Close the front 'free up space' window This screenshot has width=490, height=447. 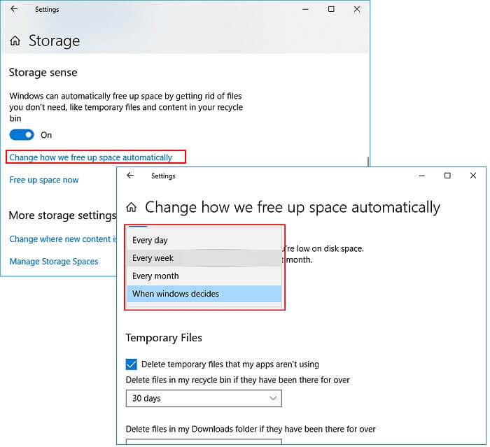click(x=473, y=176)
